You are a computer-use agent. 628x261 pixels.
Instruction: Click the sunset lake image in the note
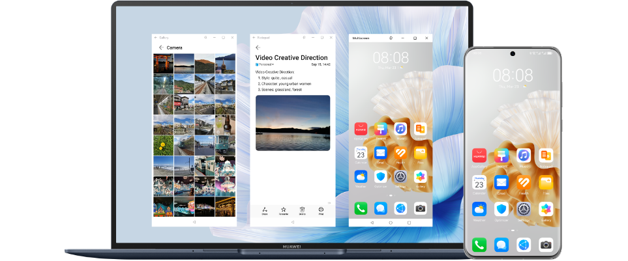[293, 123]
